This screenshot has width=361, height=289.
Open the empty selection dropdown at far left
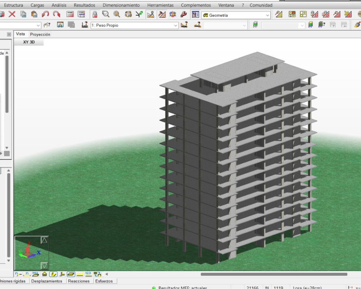pos(38,25)
